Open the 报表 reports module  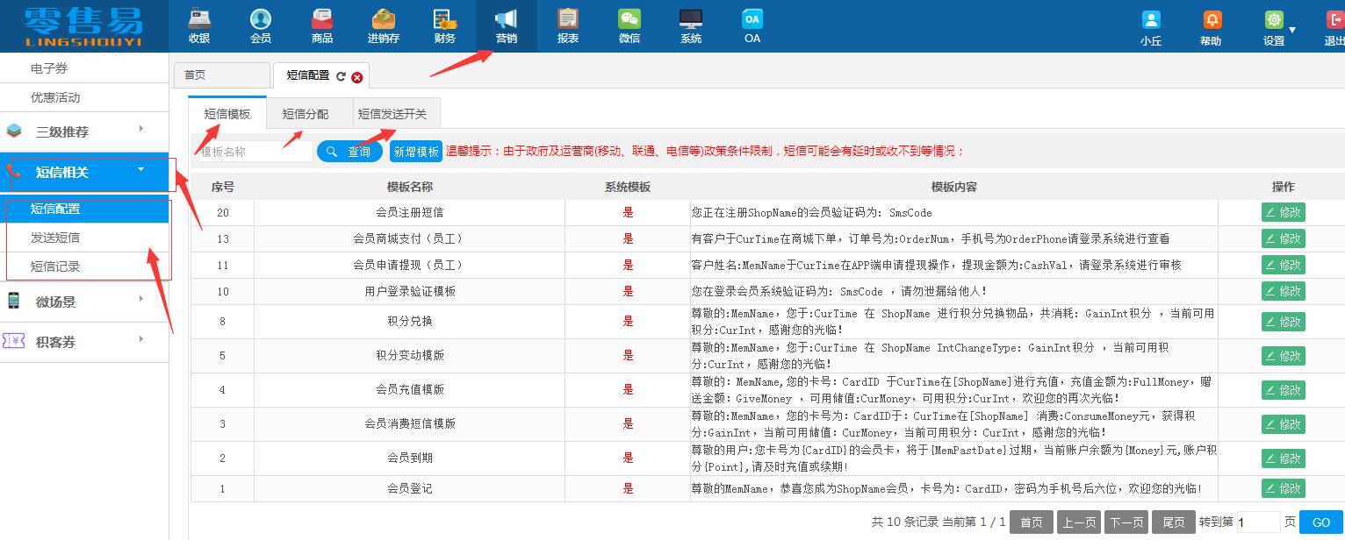click(567, 25)
